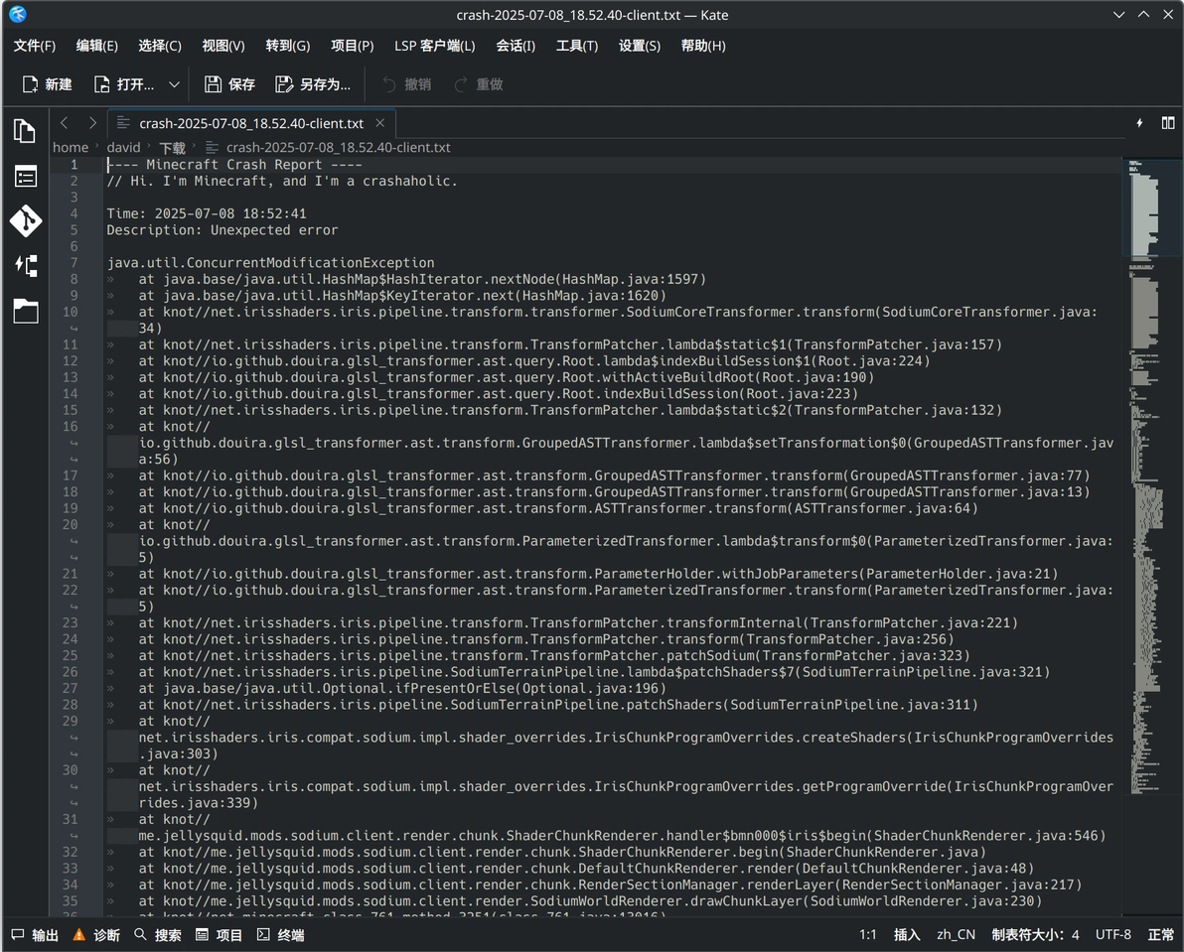Click line number 7 in the gutter

point(74,262)
